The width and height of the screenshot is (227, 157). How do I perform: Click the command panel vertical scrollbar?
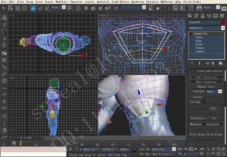(x=225, y=107)
